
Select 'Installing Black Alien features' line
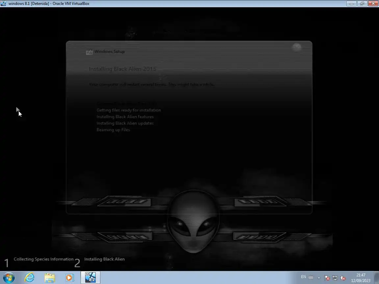(x=125, y=117)
